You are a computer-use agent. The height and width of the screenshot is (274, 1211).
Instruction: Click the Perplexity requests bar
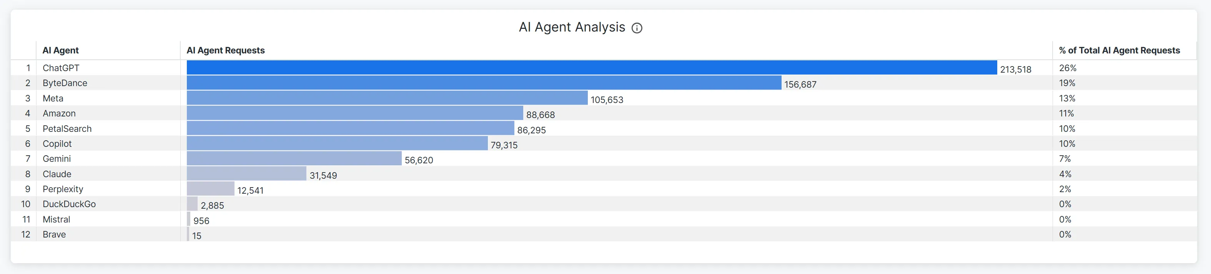(211, 188)
